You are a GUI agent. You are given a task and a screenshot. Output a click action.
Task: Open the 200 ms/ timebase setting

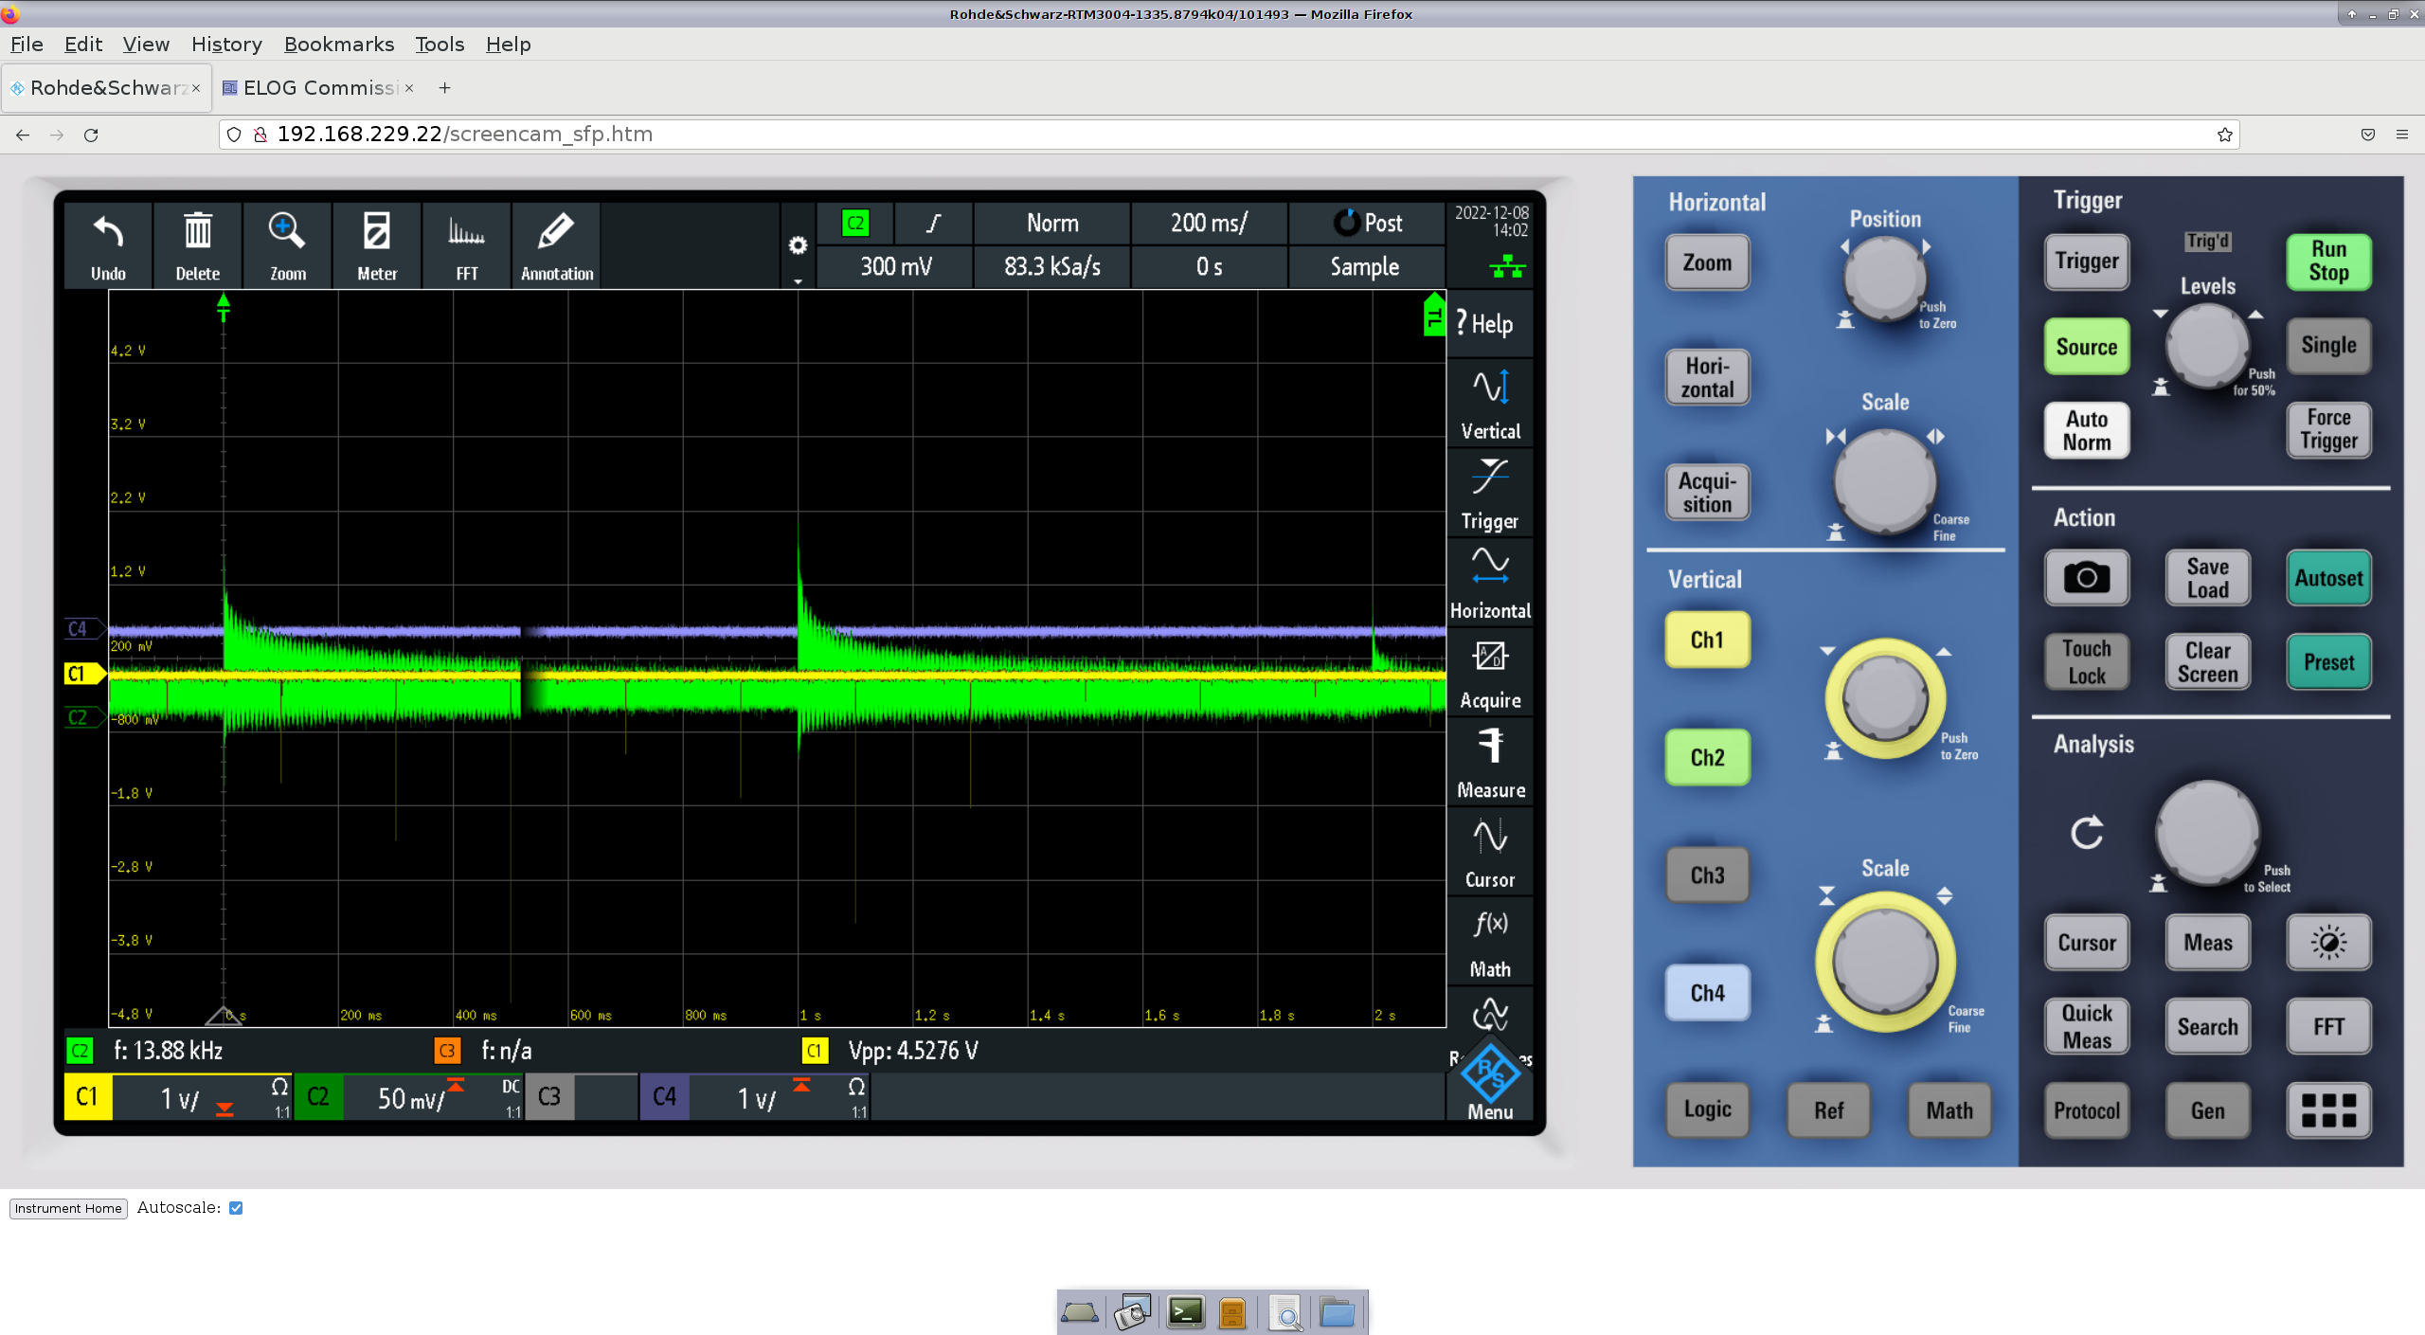pos(1209,224)
